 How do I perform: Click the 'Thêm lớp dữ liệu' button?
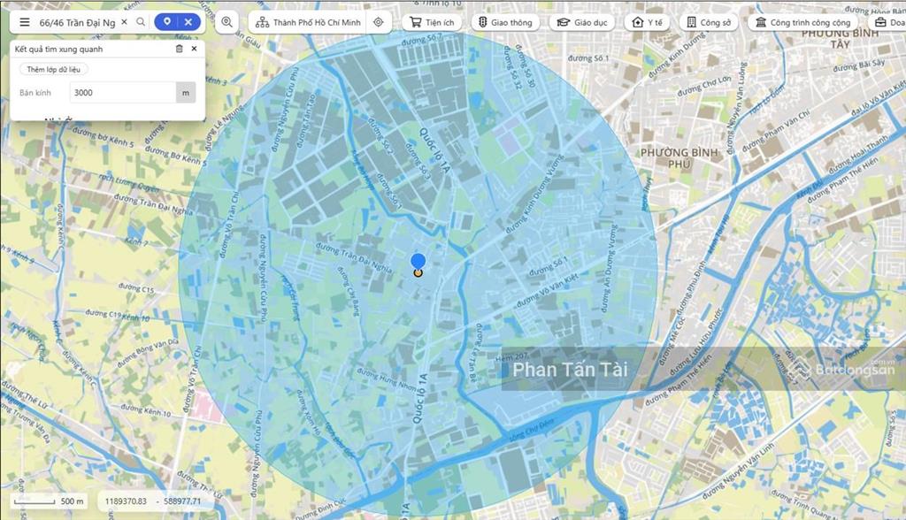tap(54, 69)
